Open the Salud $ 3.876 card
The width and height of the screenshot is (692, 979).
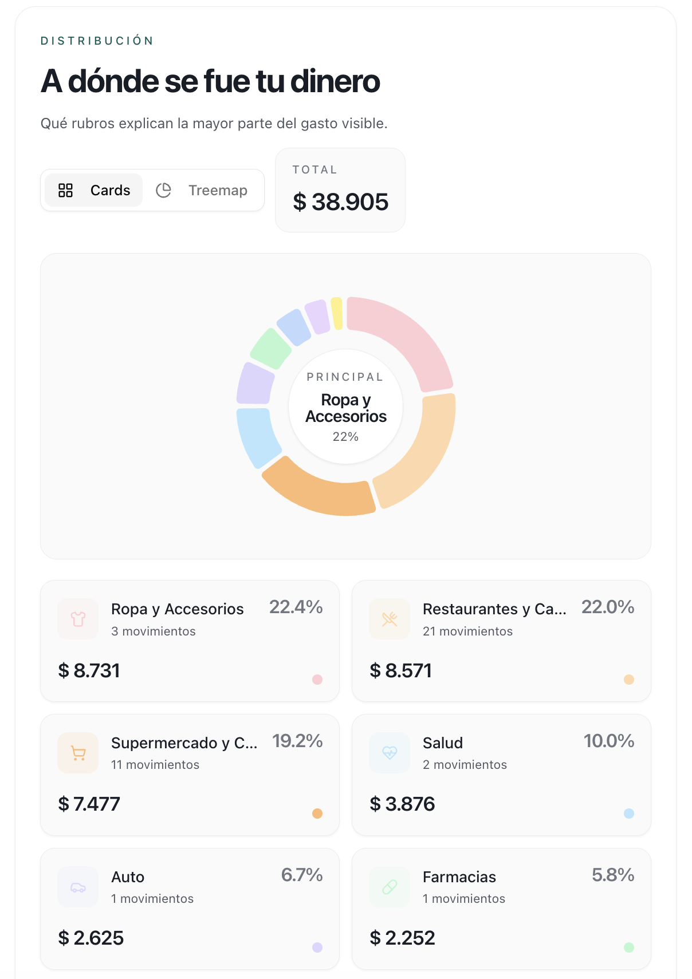click(501, 775)
